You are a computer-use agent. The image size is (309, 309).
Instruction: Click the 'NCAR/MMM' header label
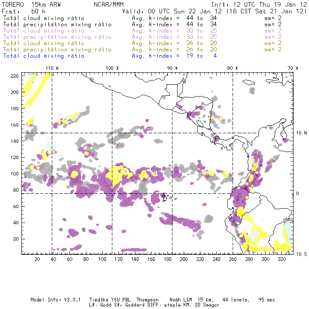(x=109, y=5)
